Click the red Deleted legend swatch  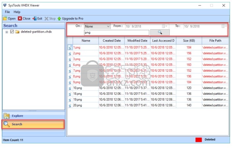[198, 140]
